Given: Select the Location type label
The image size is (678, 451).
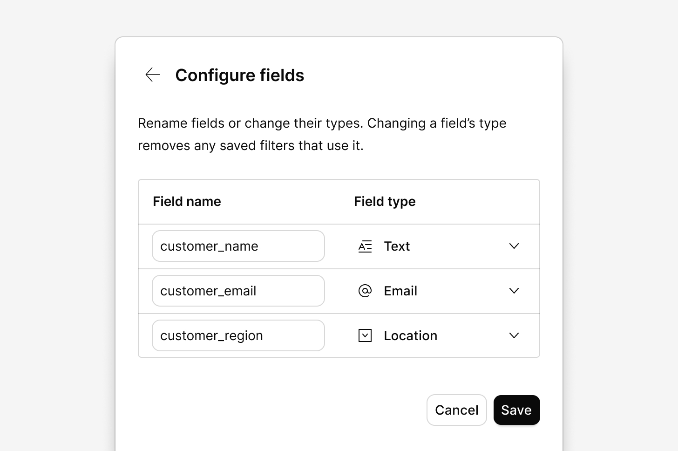Looking at the screenshot, I should [x=411, y=335].
